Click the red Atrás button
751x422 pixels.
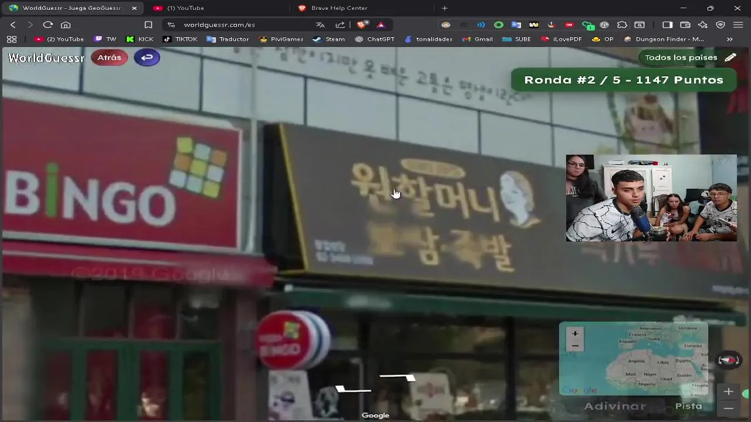click(109, 57)
